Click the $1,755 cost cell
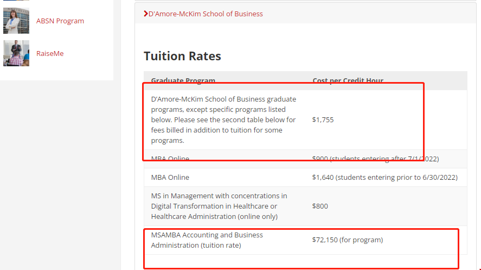This screenshot has width=481, height=270. [x=323, y=120]
